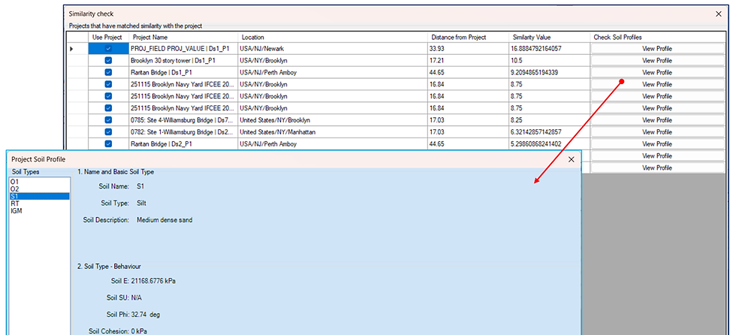Toggle checkbox for 0785 Site 4-Williamsburg Bridge
736x335 pixels.
click(108, 120)
